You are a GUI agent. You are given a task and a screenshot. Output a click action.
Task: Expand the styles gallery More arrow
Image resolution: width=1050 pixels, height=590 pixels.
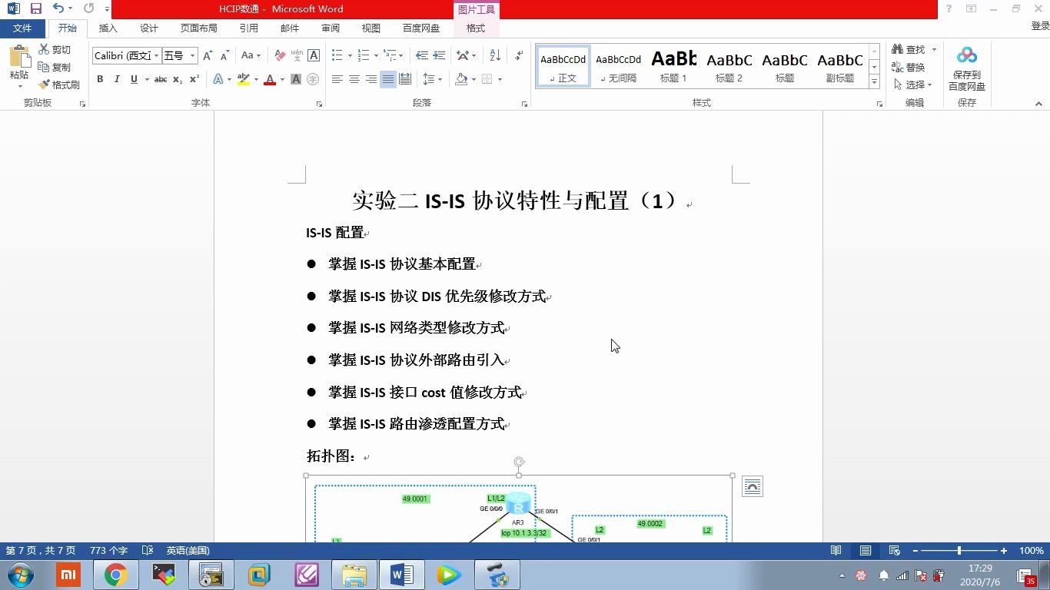coord(874,81)
